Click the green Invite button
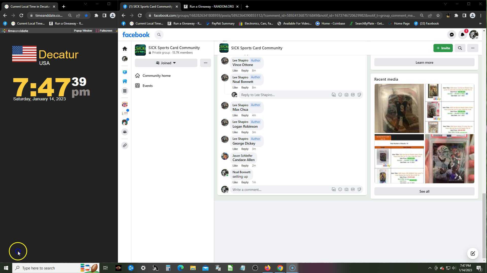 click(443, 48)
